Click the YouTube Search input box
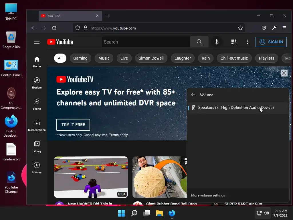Screen dimensions: 293x220 click(x=146, y=42)
